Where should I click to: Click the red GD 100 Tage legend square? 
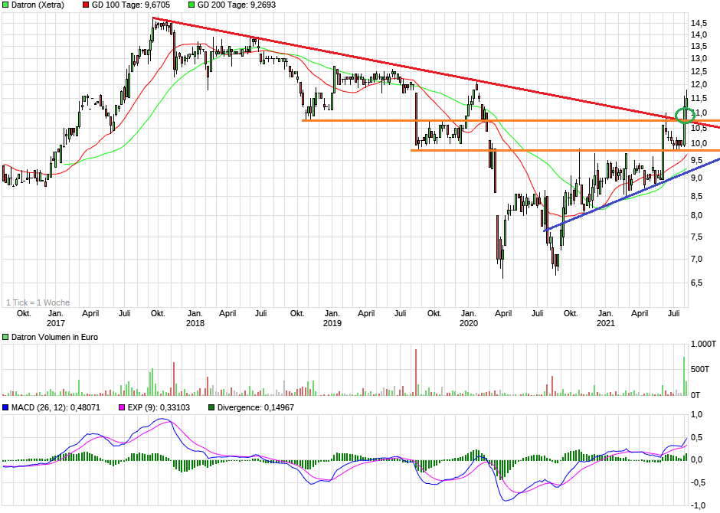point(84,5)
